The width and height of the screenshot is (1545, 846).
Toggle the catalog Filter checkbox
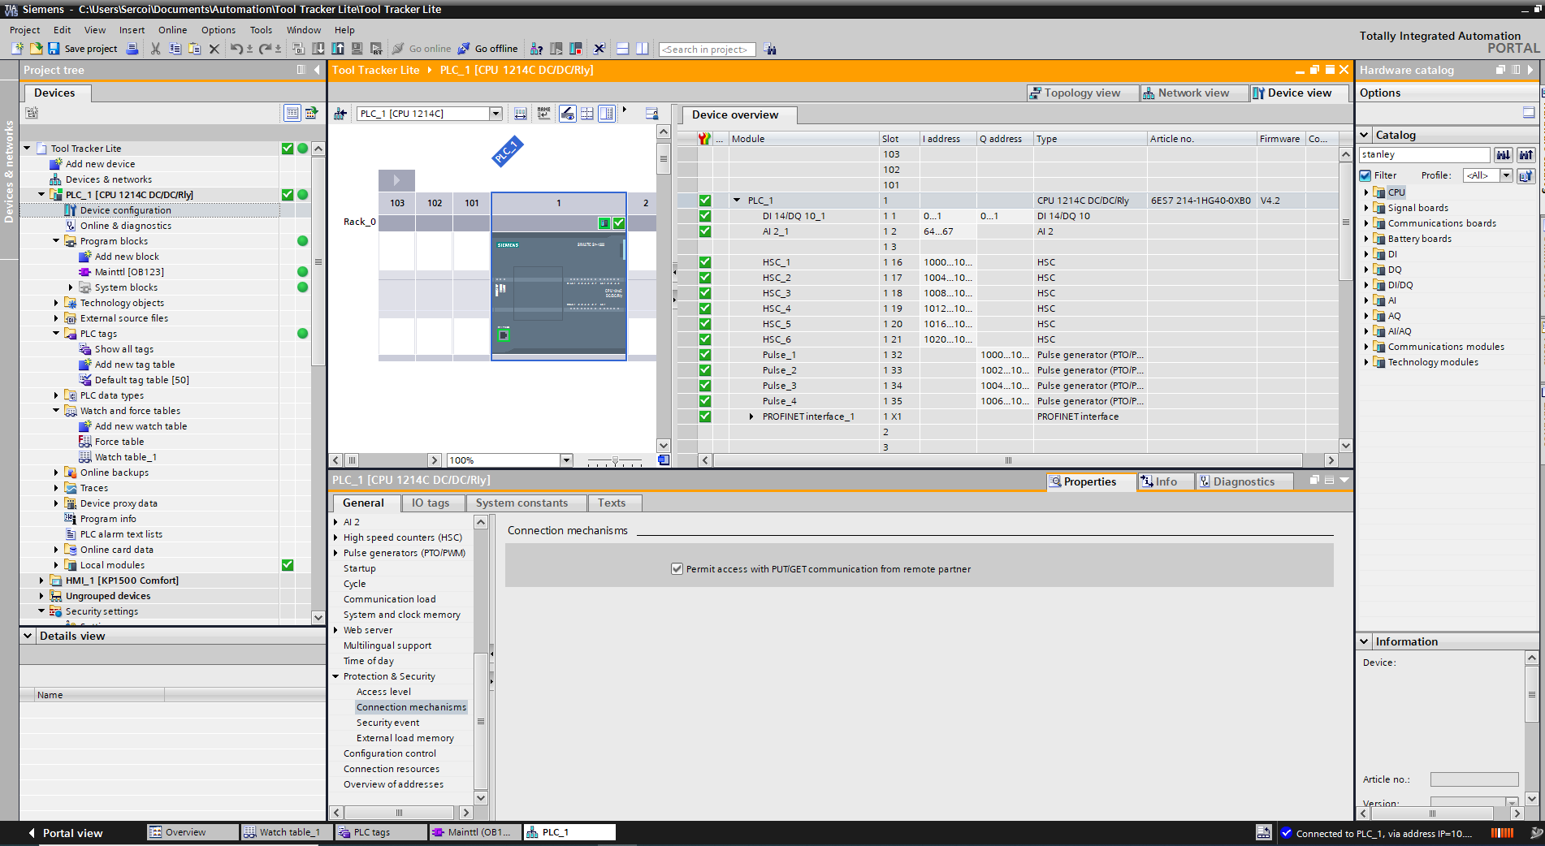[x=1366, y=175]
